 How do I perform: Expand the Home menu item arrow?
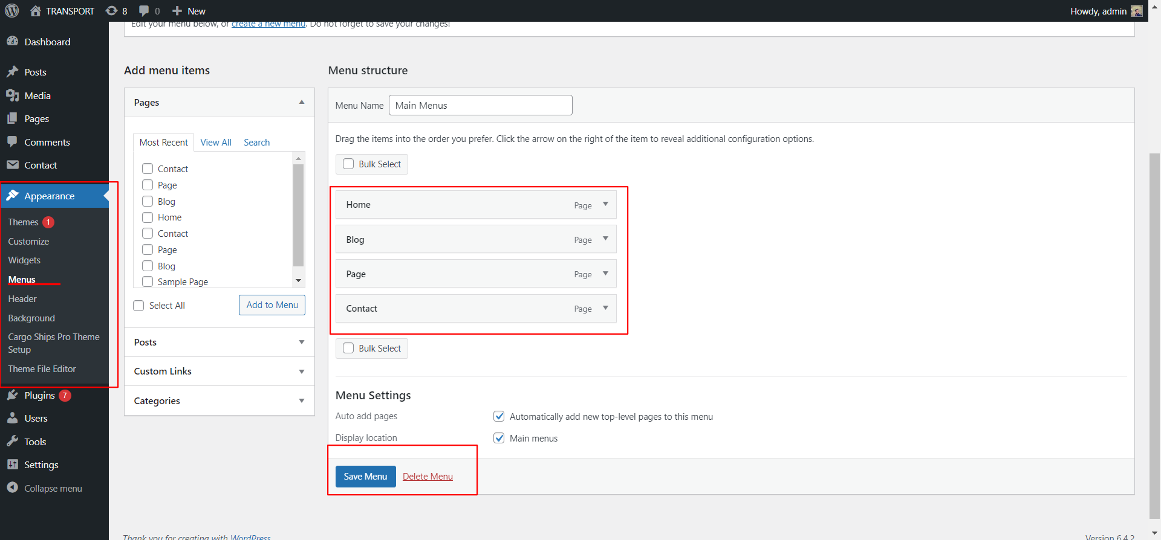click(605, 204)
